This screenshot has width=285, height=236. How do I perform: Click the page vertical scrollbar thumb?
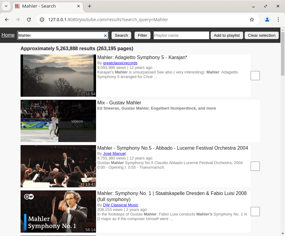(x=283, y=54)
